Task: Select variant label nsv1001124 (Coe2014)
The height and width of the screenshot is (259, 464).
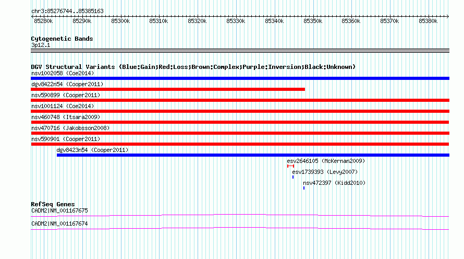Action: [63, 106]
